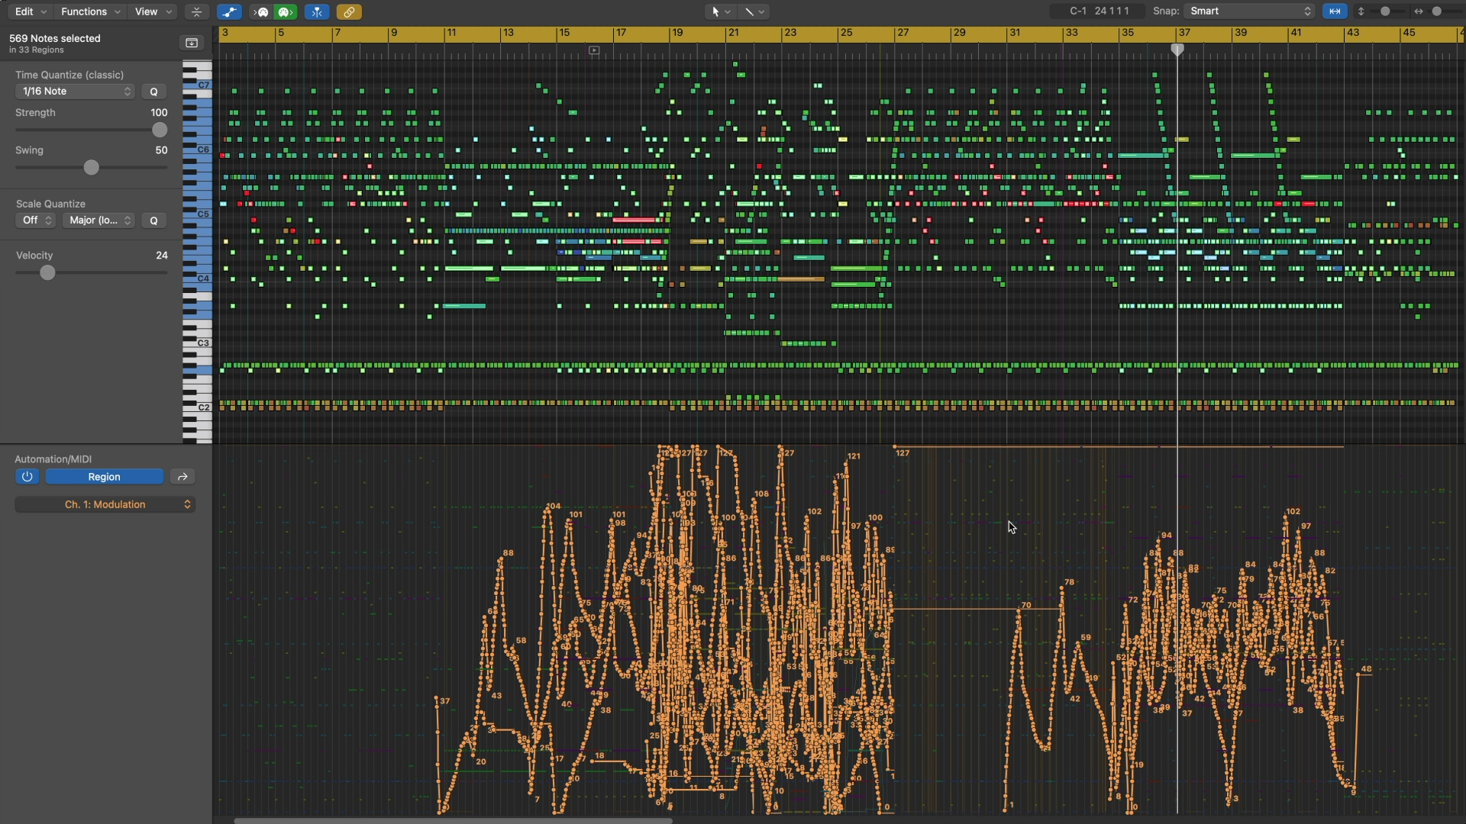
Task: Click the green MIDI Out button
Action: (x=286, y=11)
